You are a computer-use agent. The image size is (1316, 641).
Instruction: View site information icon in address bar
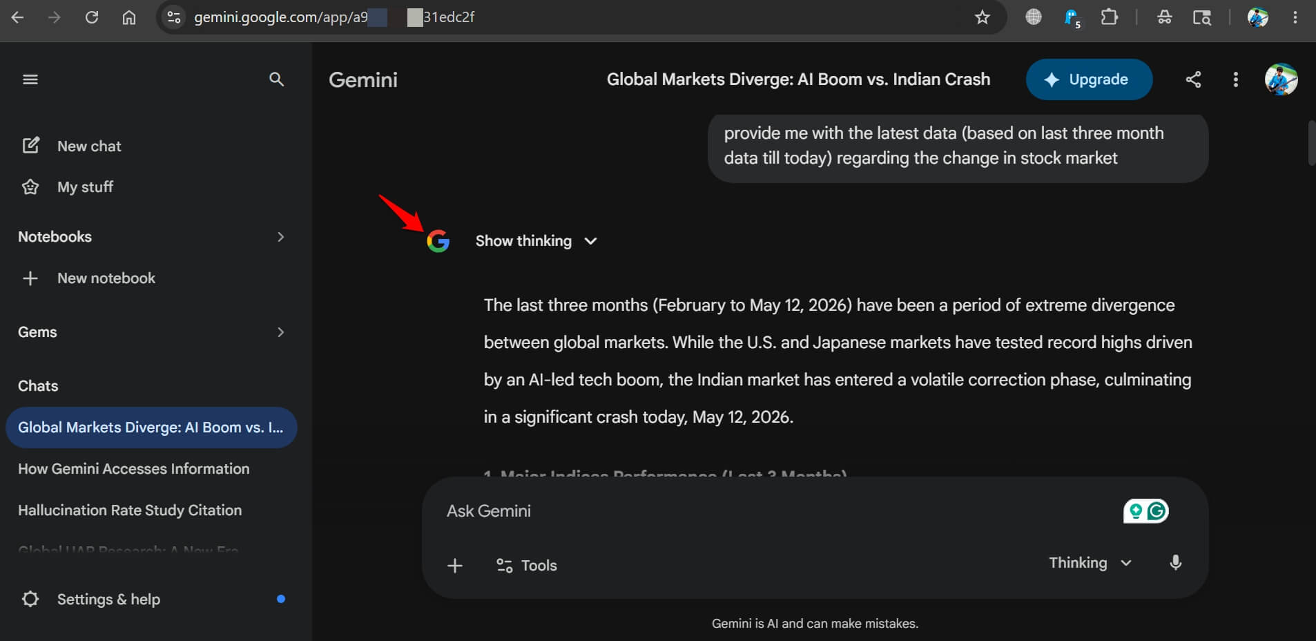click(175, 17)
